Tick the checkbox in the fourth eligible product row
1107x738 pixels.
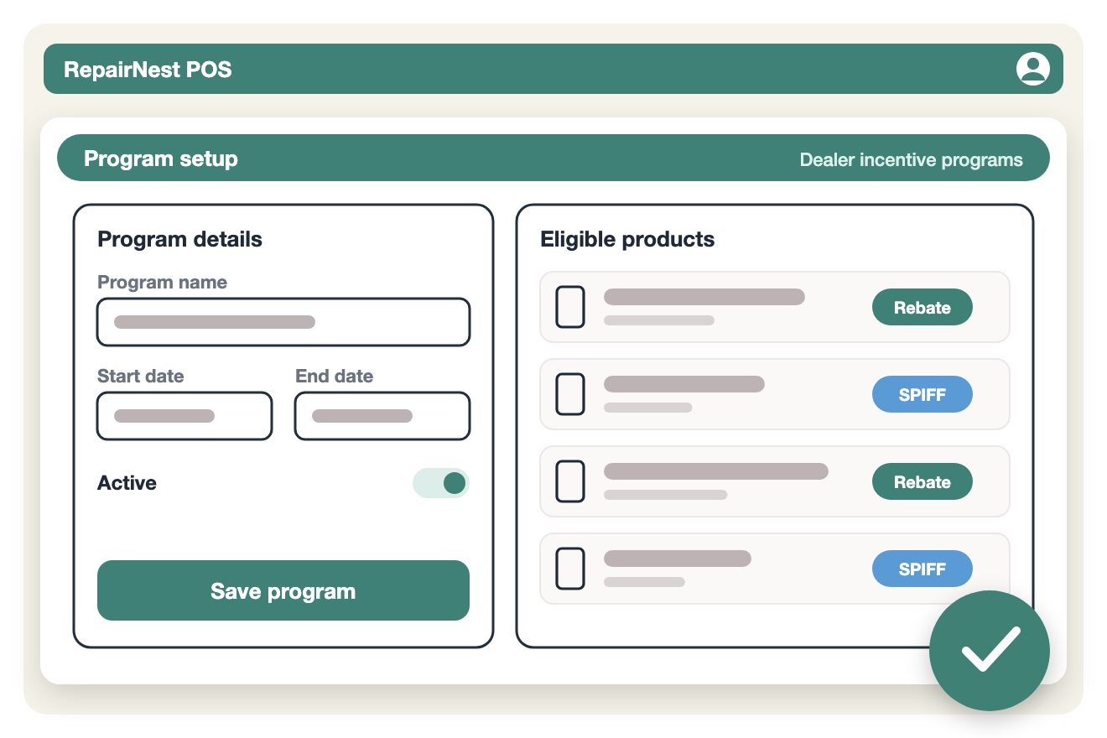pos(570,569)
